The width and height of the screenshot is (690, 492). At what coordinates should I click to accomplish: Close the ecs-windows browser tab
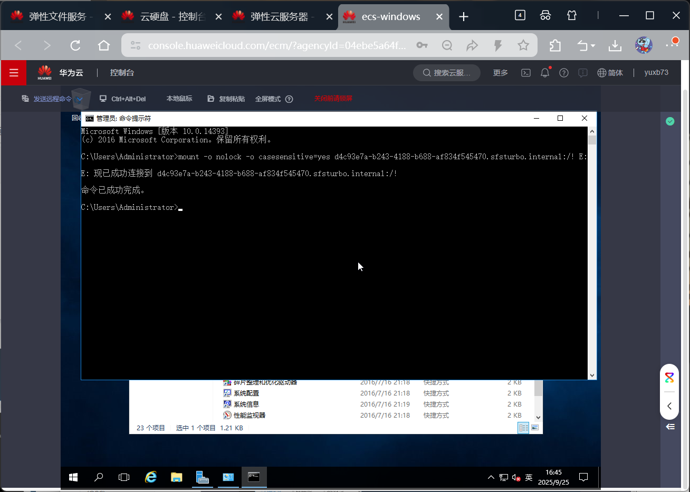[x=439, y=17]
